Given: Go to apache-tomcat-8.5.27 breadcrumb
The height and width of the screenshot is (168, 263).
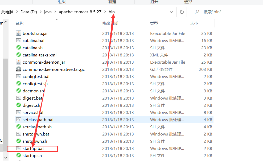Looking at the screenshot, I should click(80, 12).
